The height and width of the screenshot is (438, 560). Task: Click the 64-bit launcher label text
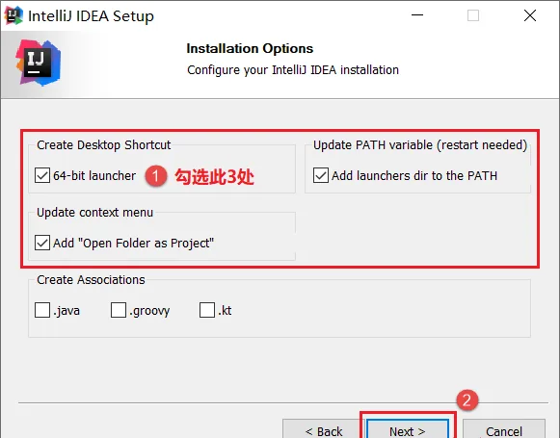[x=94, y=176]
